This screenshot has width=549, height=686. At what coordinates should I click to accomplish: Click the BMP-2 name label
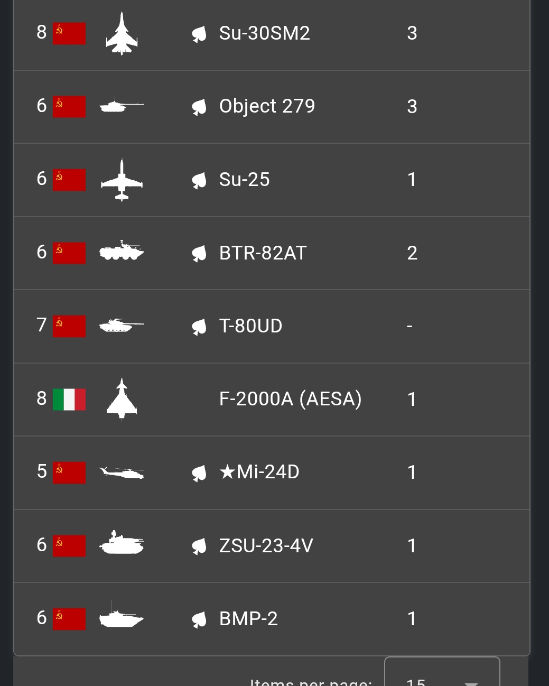point(248,618)
